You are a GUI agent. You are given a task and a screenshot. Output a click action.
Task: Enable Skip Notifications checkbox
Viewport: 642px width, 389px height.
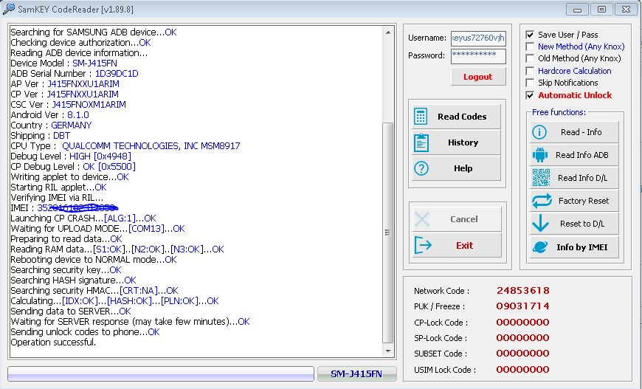pyautogui.click(x=530, y=83)
